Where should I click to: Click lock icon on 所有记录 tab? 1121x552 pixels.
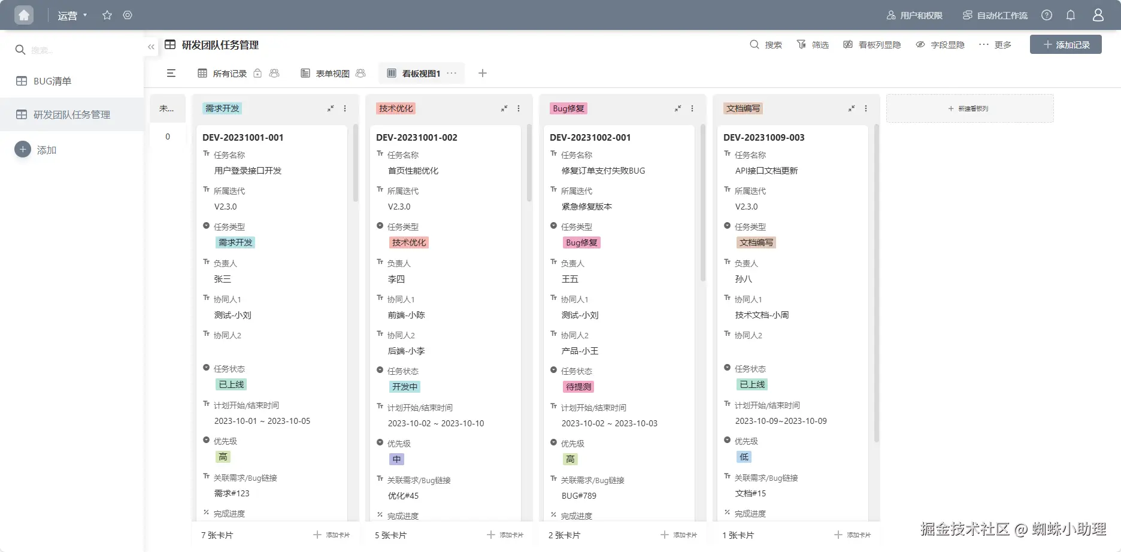(257, 73)
